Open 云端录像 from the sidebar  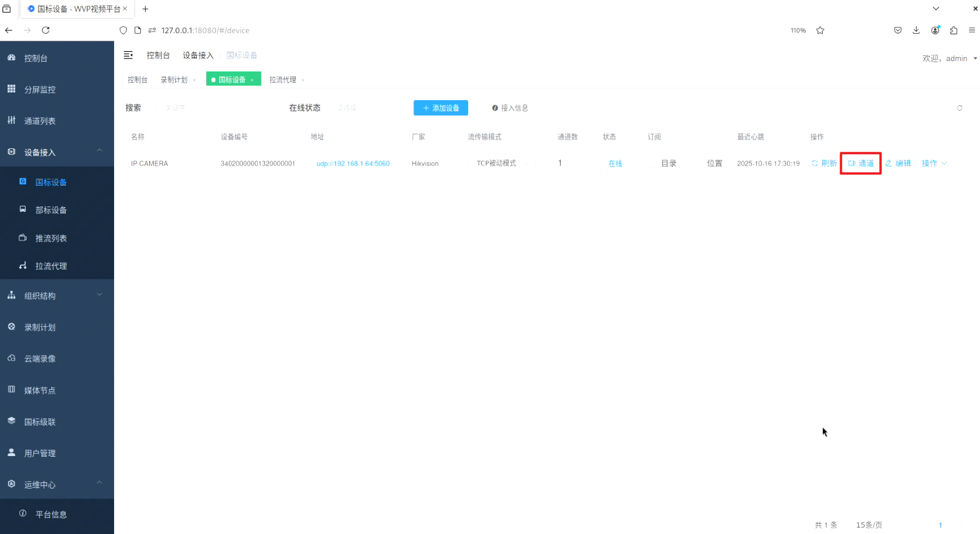point(40,359)
